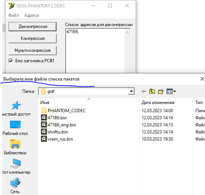This screenshot has height=195, width=205.
Task: Sort by the Имя column header
Action: [x=45, y=103]
